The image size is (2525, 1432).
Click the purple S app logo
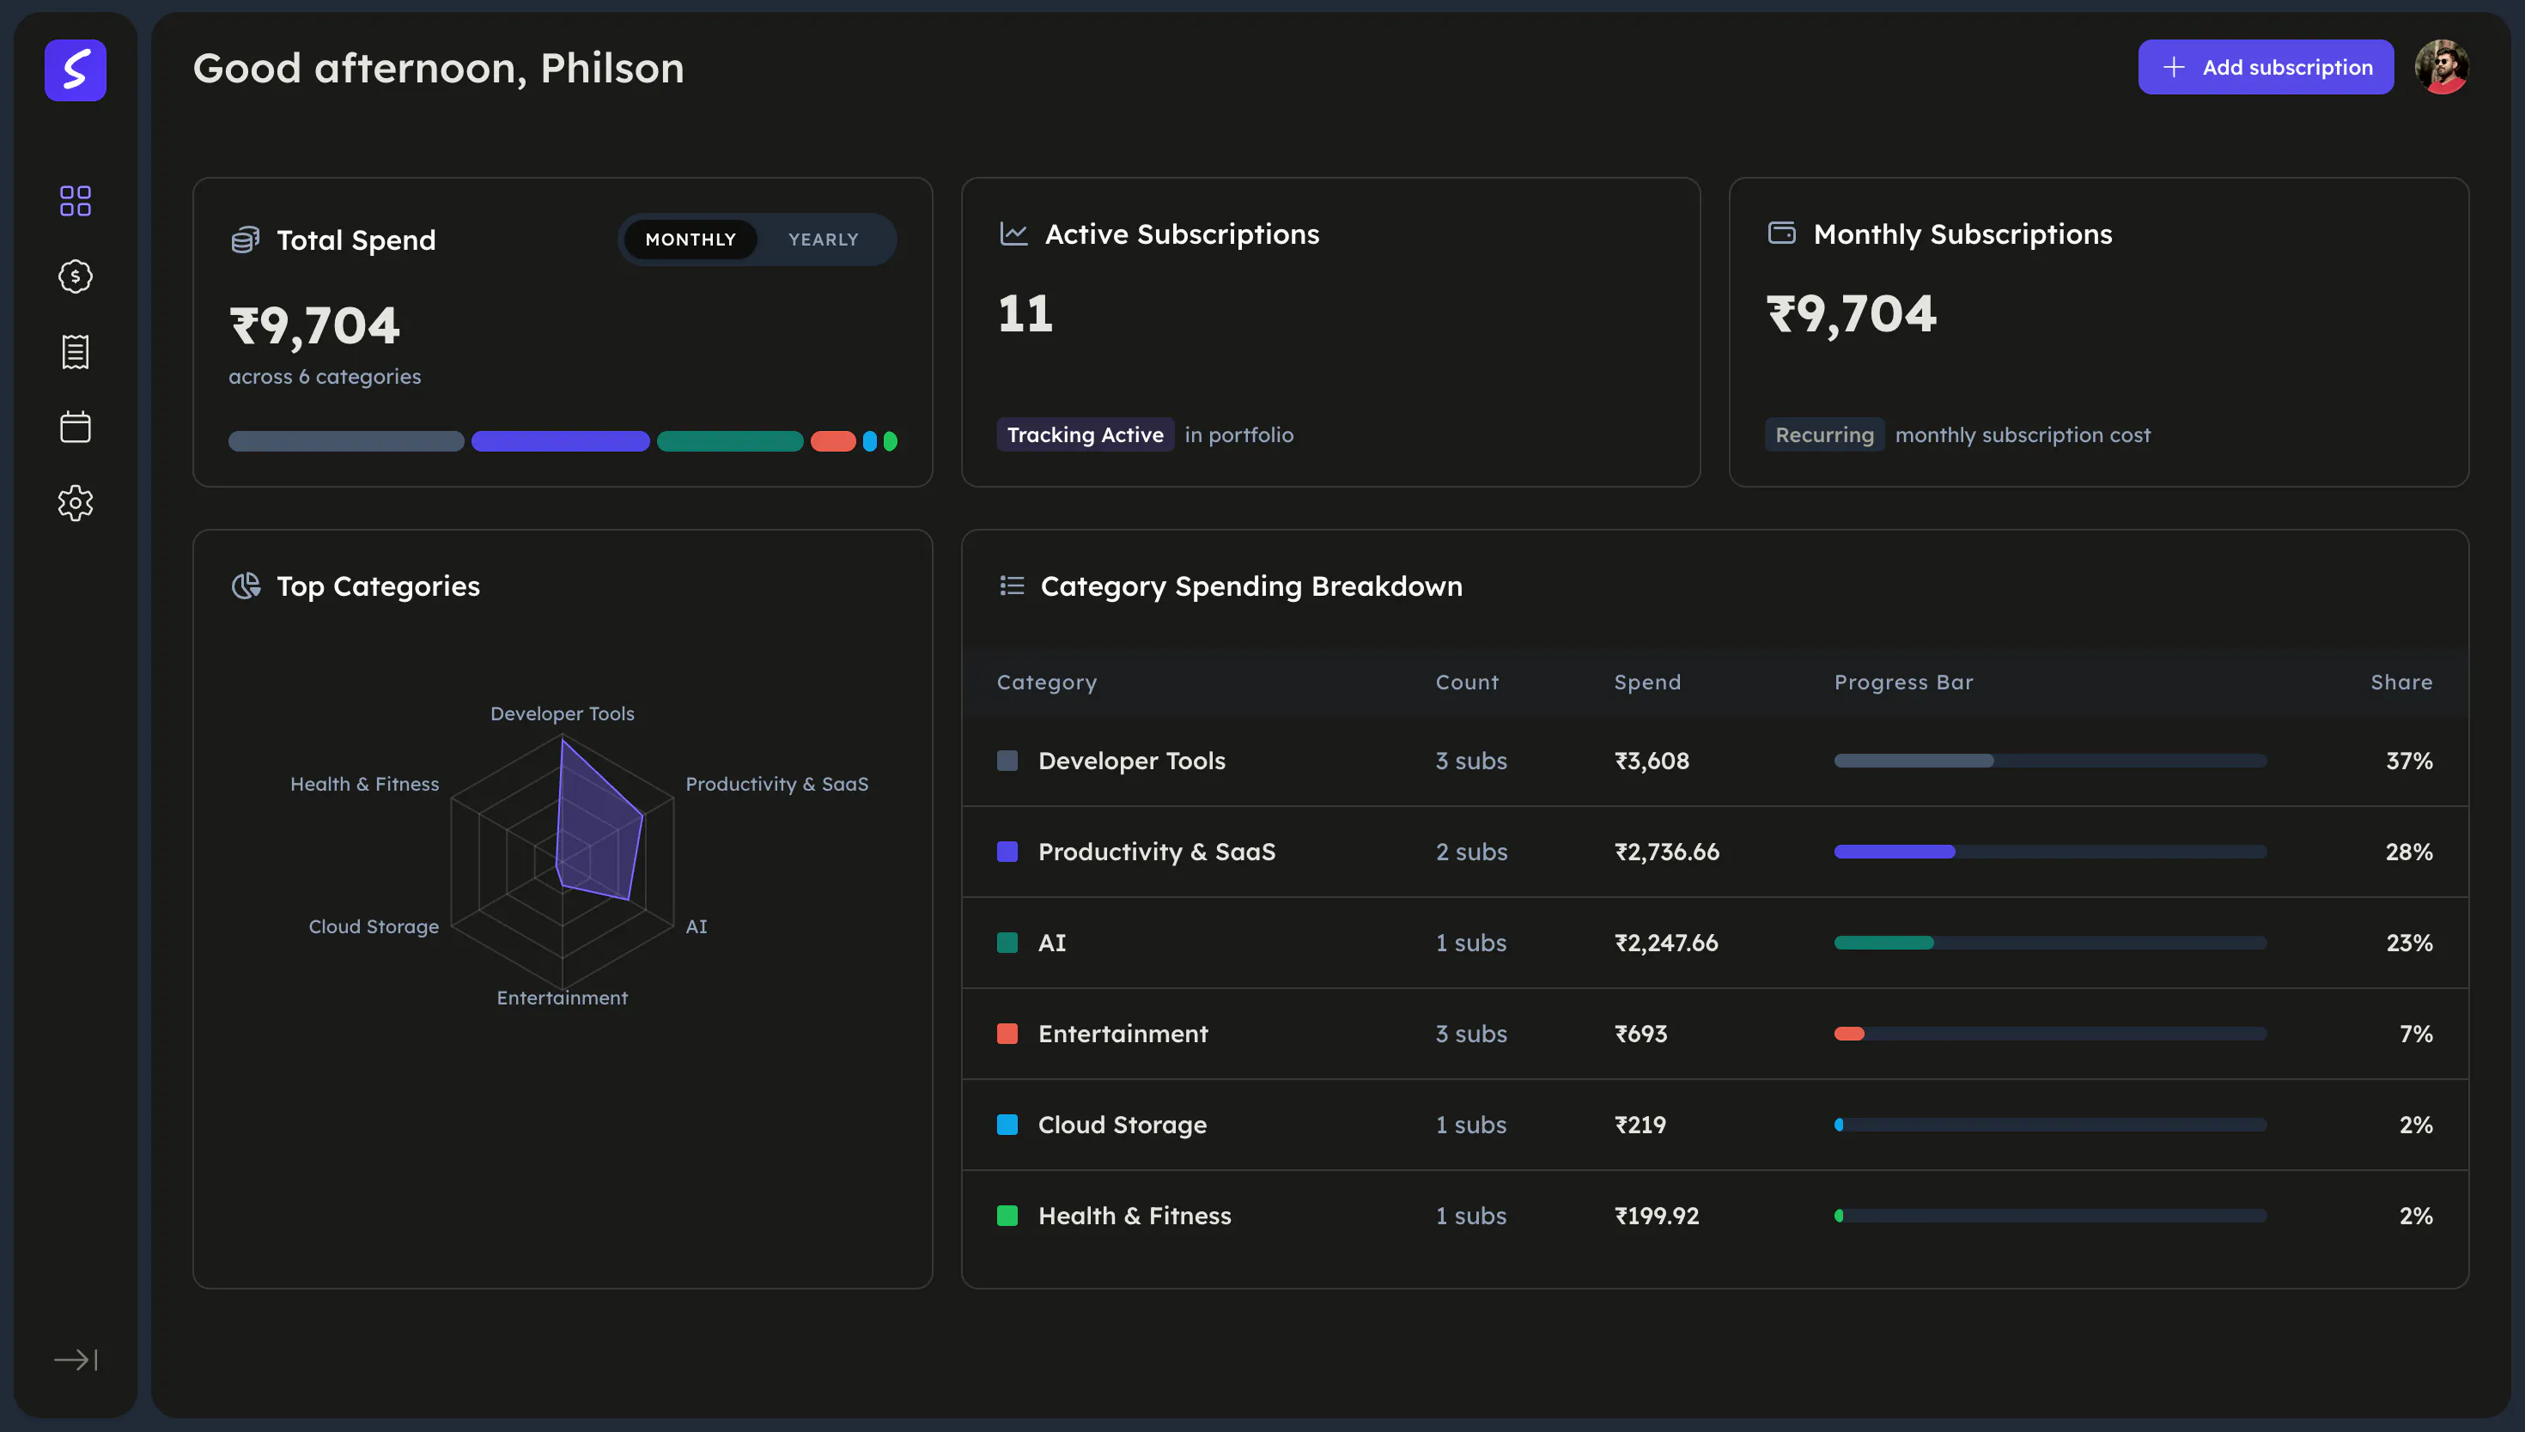coord(76,70)
